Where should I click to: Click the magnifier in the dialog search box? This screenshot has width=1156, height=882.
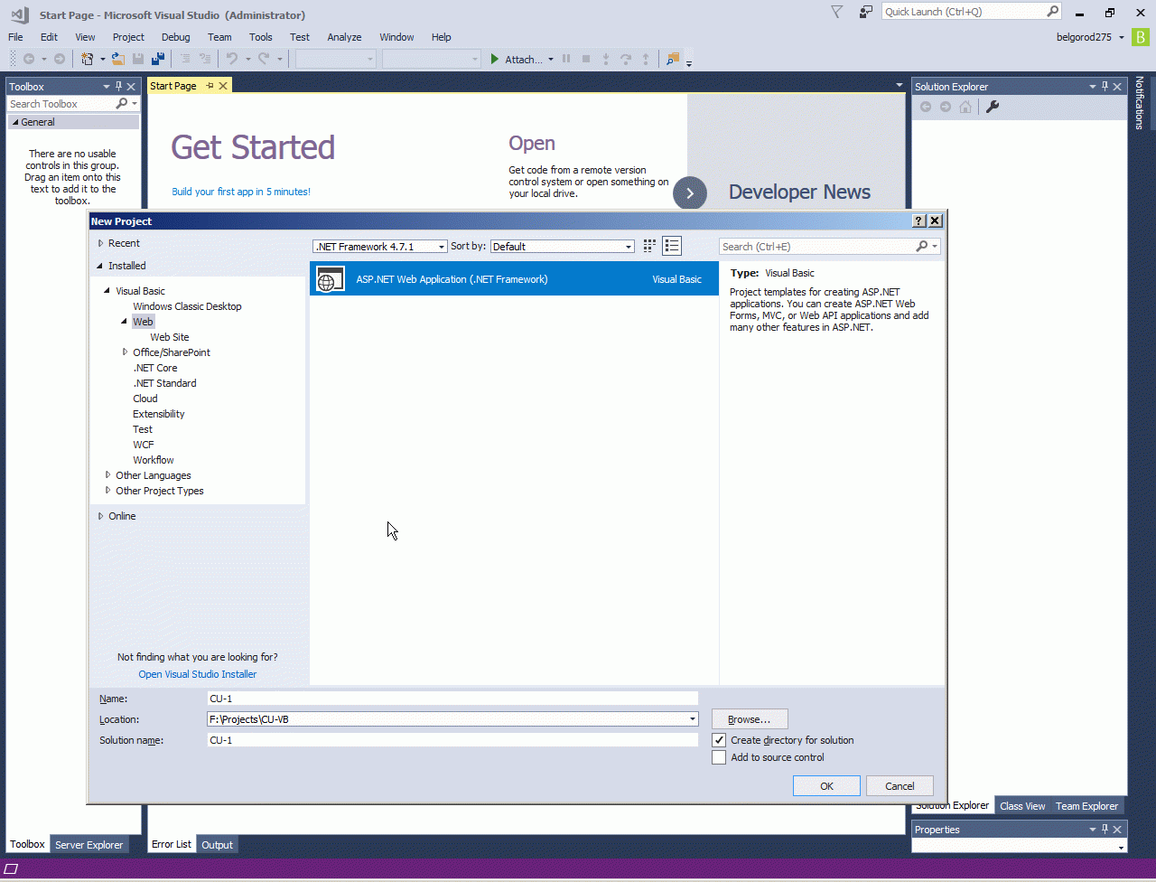[x=922, y=246]
